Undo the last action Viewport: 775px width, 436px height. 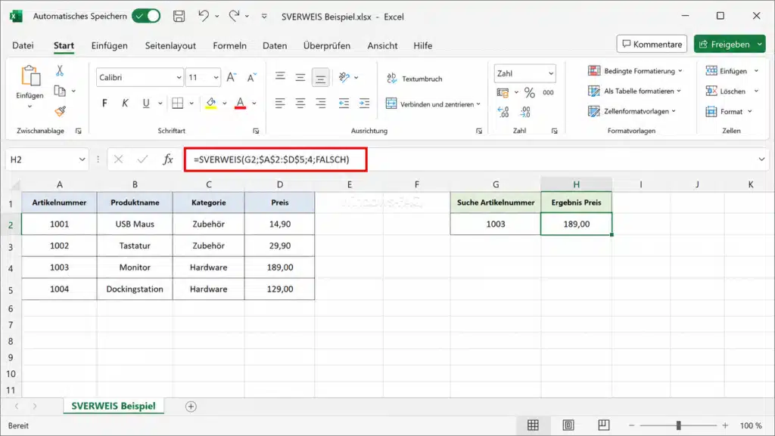(x=203, y=17)
